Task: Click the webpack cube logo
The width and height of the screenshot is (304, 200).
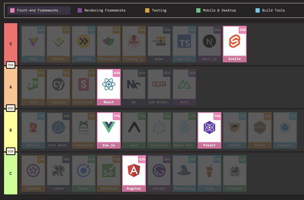Action: coord(285,127)
